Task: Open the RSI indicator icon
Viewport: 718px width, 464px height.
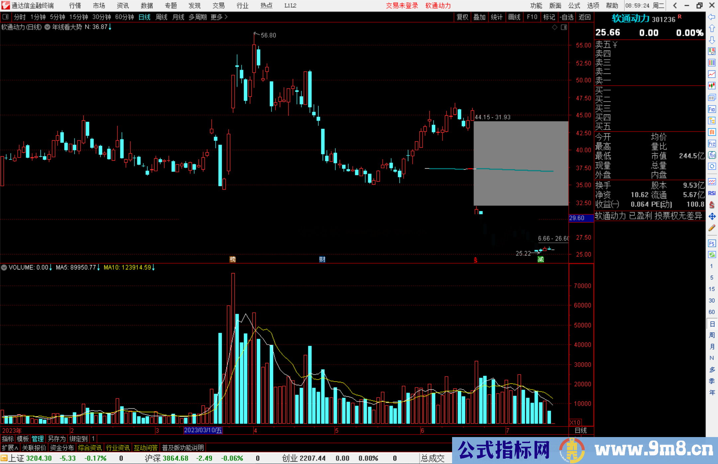Action: tap(712, 193)
